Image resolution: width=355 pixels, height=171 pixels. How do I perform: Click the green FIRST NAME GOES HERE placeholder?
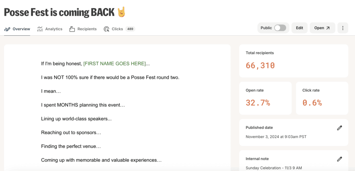click(x=114, y=64)
